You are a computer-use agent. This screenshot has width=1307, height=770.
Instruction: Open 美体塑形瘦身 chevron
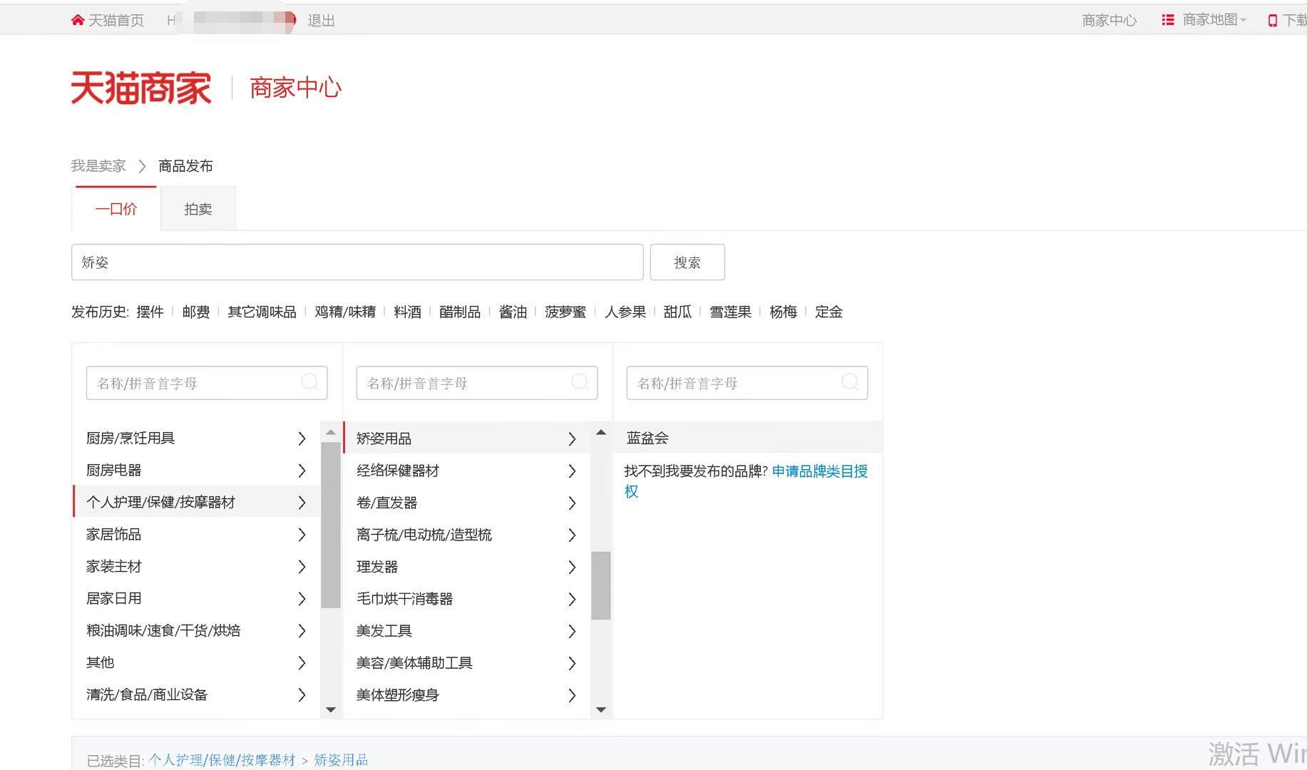pyautogui.click(x=572, y=696)
